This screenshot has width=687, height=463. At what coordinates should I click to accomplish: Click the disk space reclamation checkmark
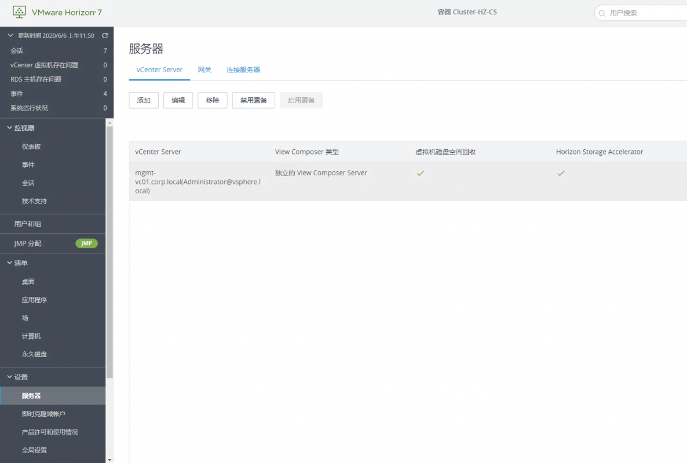pos(421,173)
